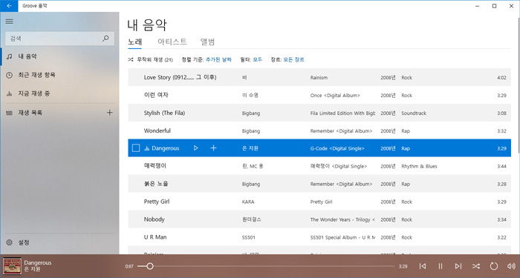Image resolution: width=520 pixels, height=278 pixels.
Task: Click album Once <Digital Album>
Action: click(335, 96)
